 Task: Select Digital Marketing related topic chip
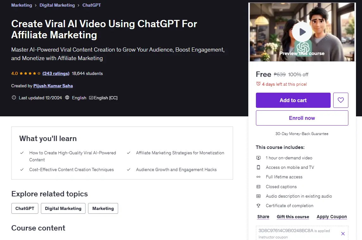coord(63,208)
